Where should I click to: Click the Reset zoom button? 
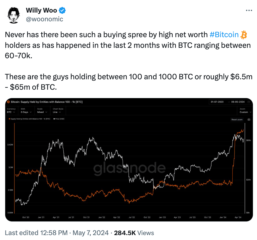tap(237, 119)
